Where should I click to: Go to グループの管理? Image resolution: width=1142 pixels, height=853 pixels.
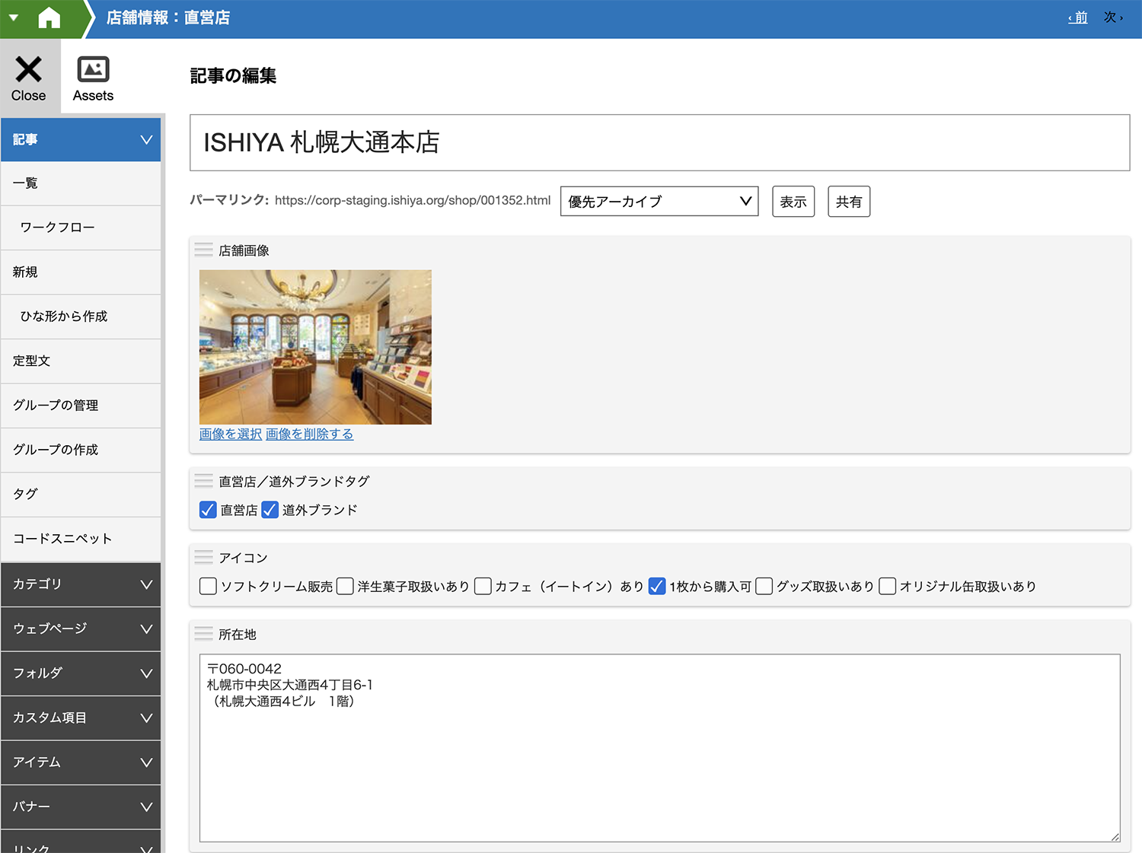(81, 406)
